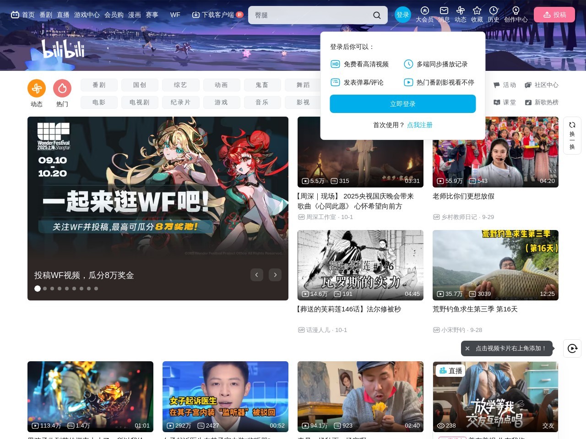
Task: Select the 番剧 category tab
Action: point(99,85)
